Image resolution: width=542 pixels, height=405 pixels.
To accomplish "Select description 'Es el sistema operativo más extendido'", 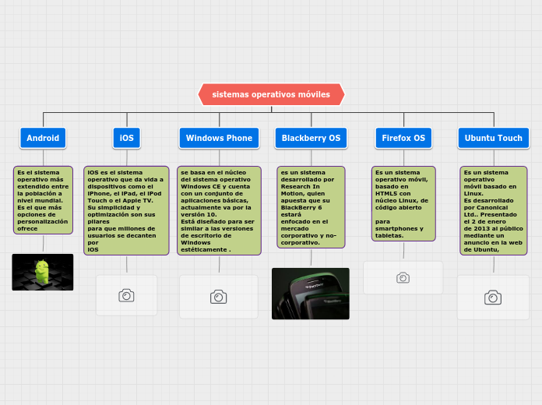I will pos(43,200).
